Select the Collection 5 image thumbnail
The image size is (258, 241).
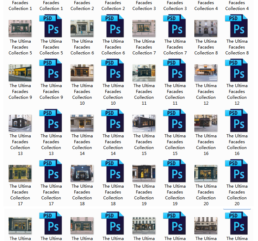[20, 28]
